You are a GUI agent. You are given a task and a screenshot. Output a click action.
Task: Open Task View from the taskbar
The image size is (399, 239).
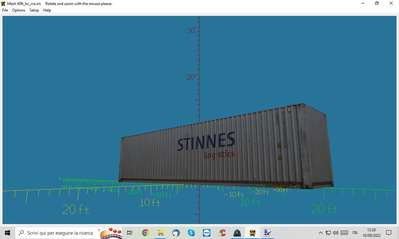click(x=130, y=233)
